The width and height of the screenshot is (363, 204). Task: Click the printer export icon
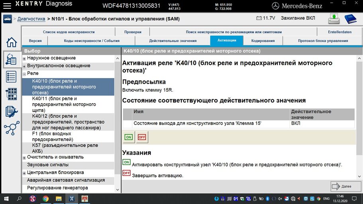click(x=334, y=19)
